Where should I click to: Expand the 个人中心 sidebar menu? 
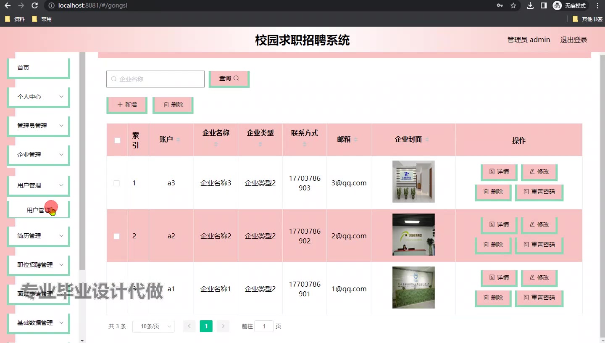38,97
